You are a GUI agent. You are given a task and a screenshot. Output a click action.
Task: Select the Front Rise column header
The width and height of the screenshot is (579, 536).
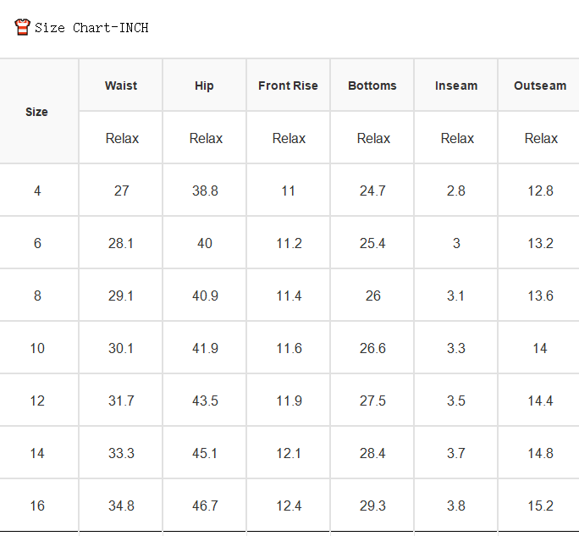(288, 86)
